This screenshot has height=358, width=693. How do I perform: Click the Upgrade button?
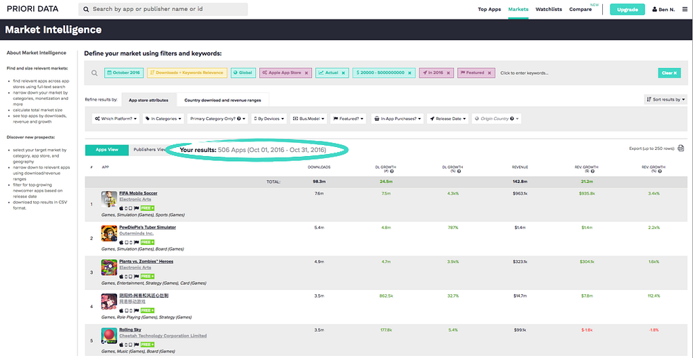click(628, 9)
